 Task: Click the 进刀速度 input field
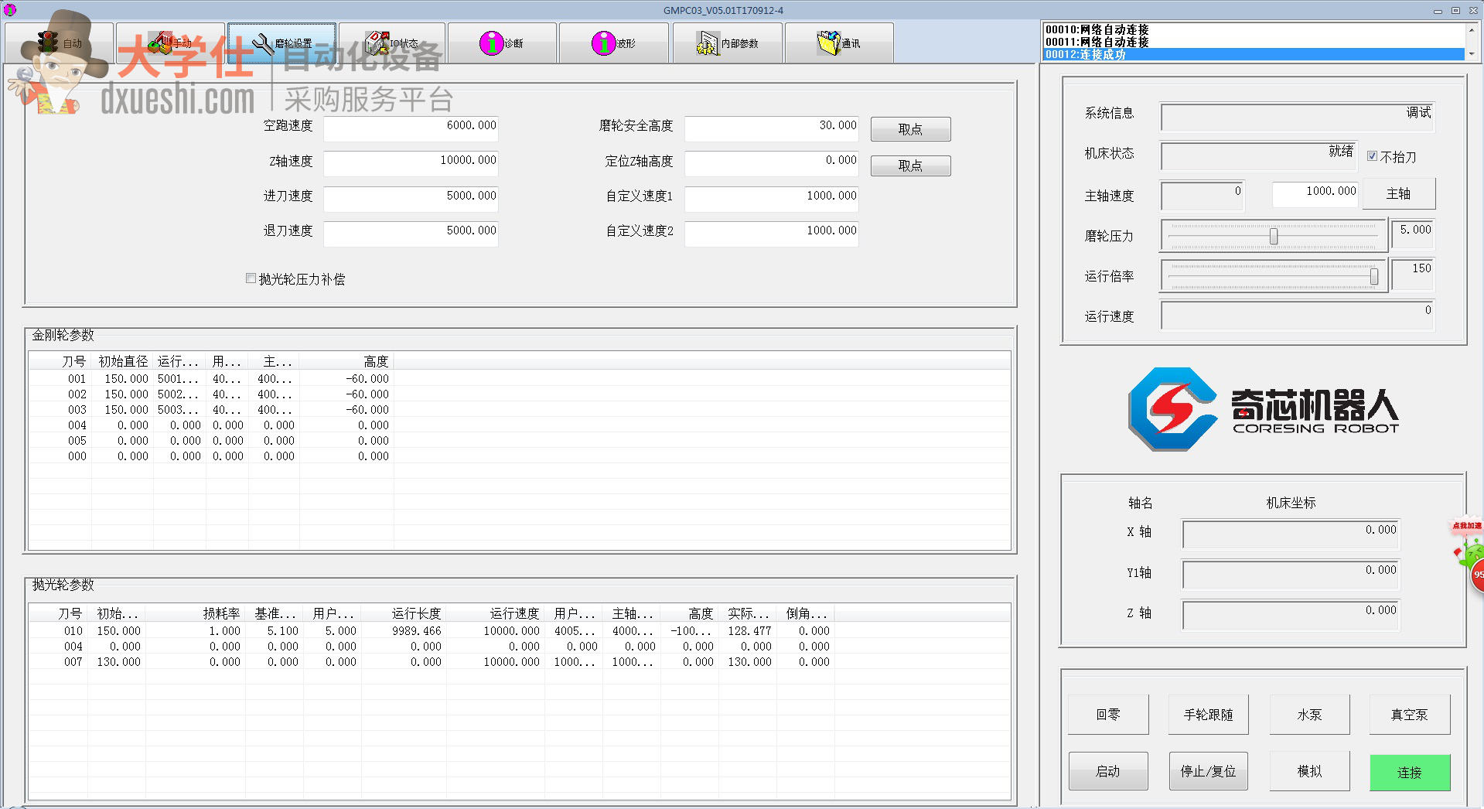click(411, 199)
